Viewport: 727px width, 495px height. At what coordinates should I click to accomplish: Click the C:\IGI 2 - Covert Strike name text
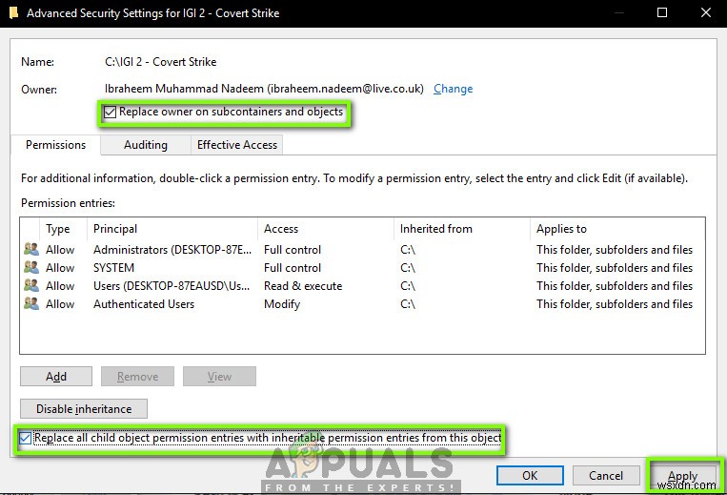[160, 62]
